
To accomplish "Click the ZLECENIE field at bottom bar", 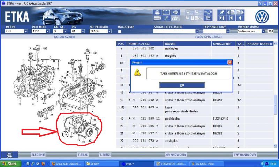I will pyautogui.click(x=38, y=155).
